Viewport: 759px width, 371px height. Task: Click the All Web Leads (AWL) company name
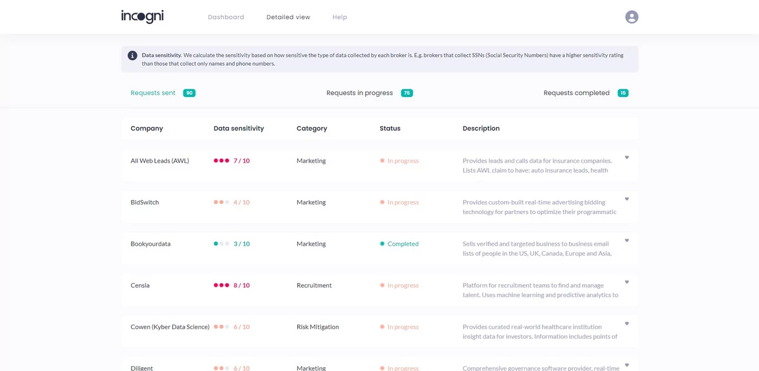pos(159,161)
